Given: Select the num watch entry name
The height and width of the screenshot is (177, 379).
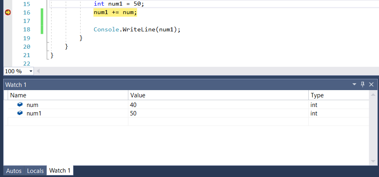Looking at the screenshot, I should pos(32,105).
